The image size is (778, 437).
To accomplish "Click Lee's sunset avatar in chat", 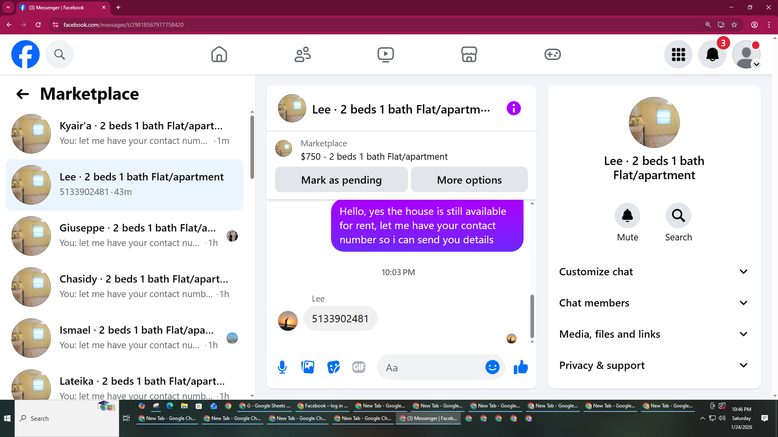I will click(x=288, y=321).
